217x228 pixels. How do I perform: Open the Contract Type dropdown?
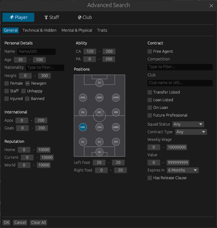191,132
